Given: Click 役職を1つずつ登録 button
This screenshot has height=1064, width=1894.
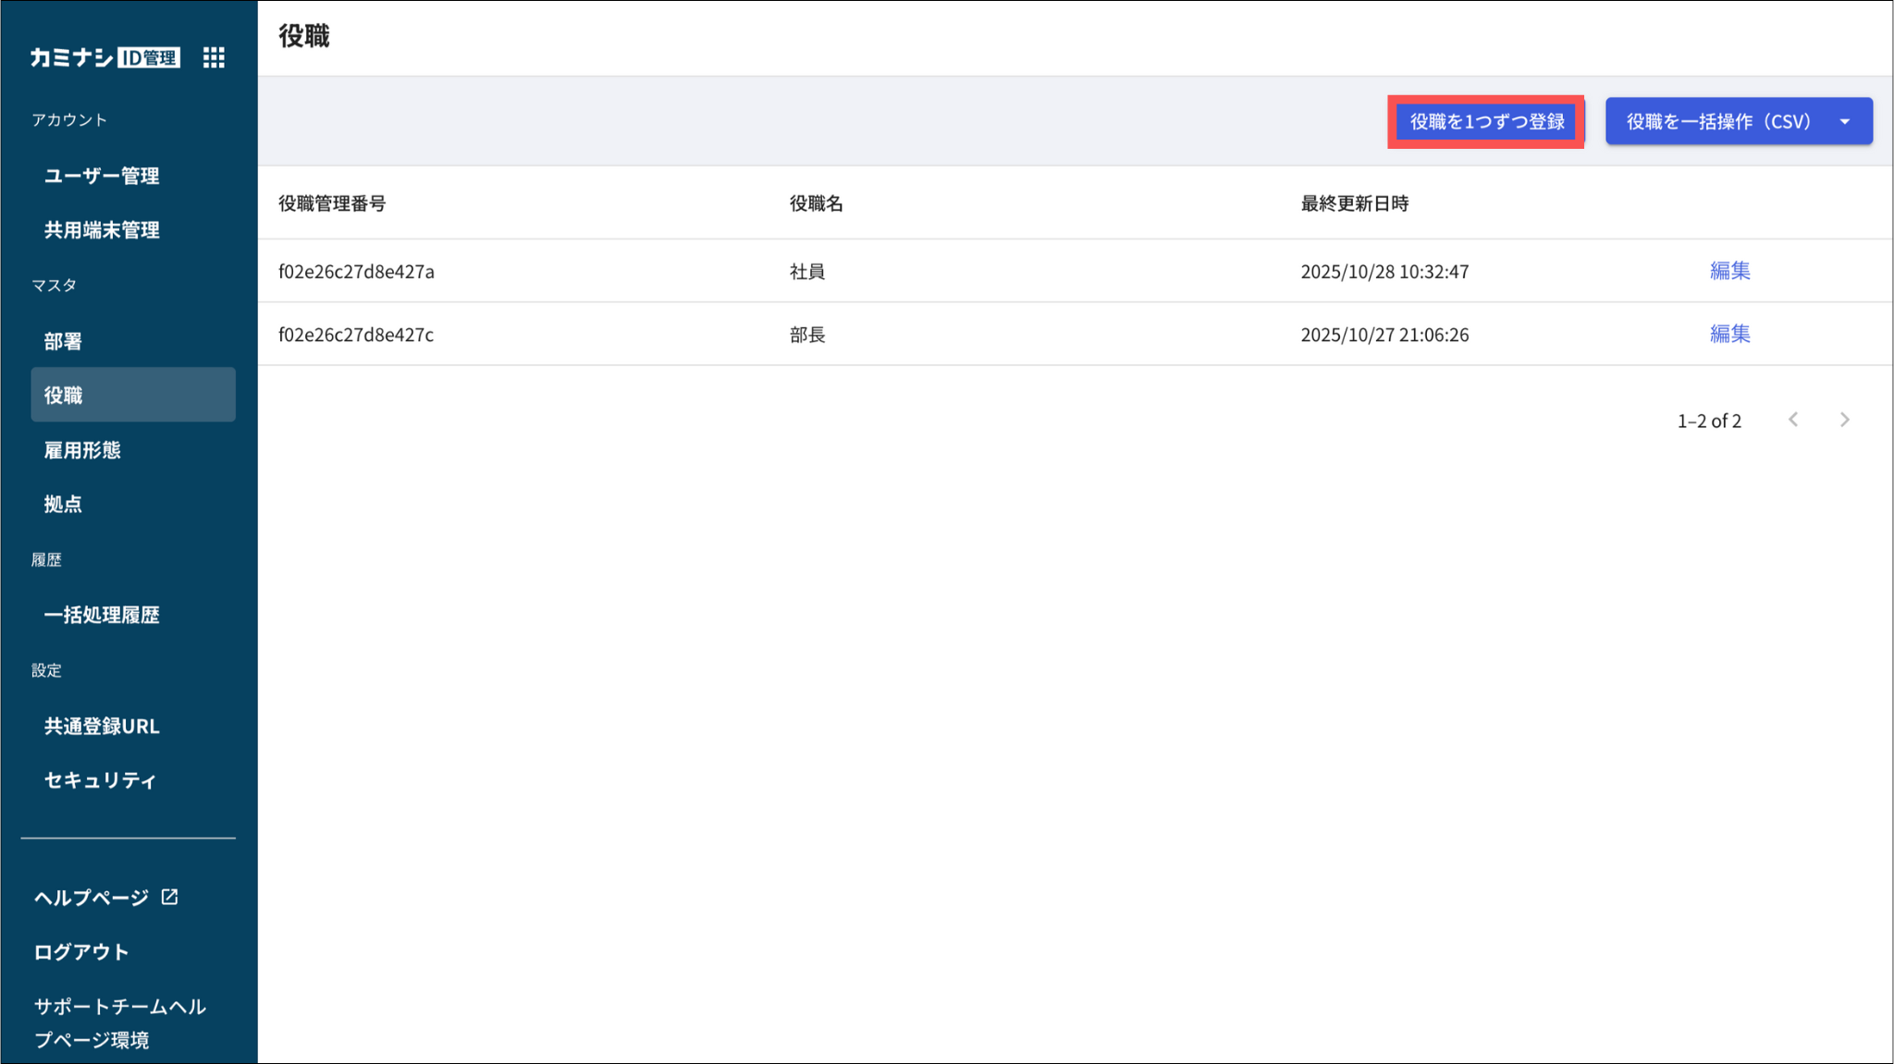Looking at the screenshot, I should click(x=1486, y=121).
